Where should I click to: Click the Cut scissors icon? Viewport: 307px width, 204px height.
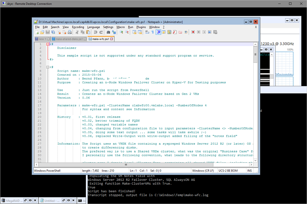coord(77,32)
